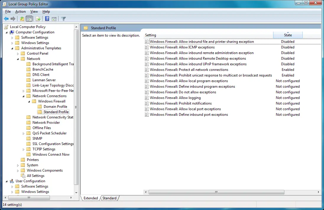Expand the System node in tree
The height and width of the screenshot is (210, 324).
(x=18, y=165)
